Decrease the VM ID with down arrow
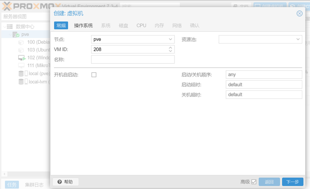Viewport: 310px width, 189px height. [170, 51]
